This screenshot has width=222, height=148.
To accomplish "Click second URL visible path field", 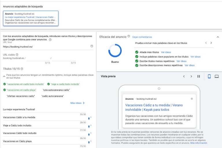I will coord(64,58).
